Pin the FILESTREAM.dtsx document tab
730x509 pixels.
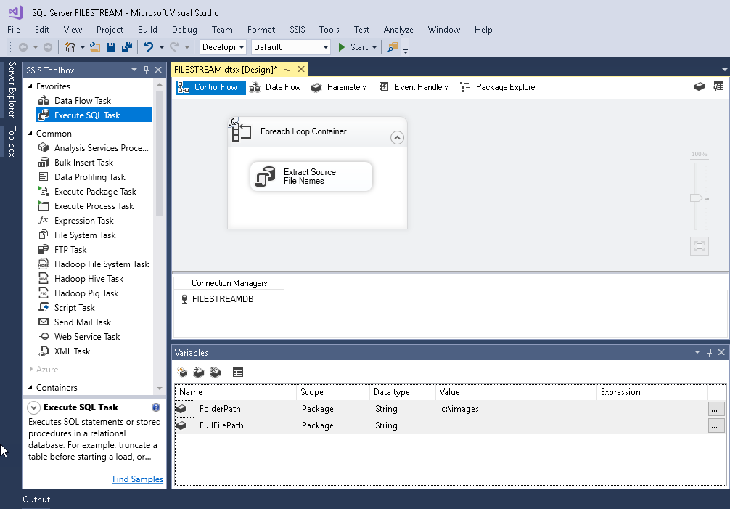tap(287, 69)
